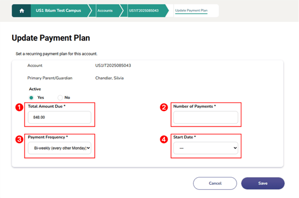Click red marker number 1

(19, 107)
